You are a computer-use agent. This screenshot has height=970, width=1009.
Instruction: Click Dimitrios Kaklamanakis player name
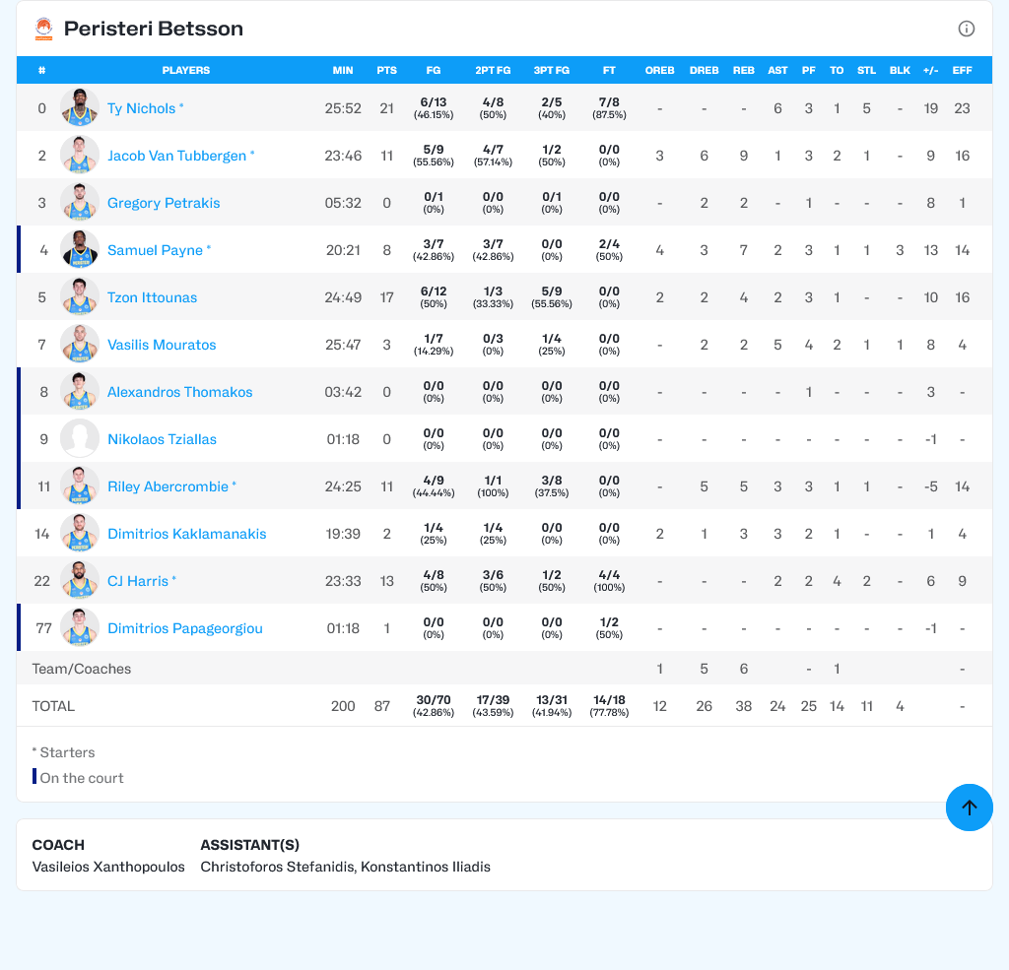click(186, 534)
